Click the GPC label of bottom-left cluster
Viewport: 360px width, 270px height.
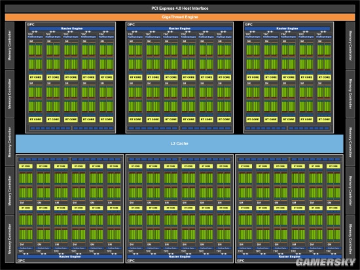click(x=21, y=261)
